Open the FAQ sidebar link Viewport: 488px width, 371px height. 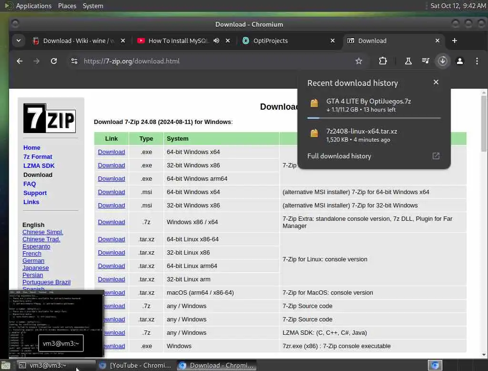point(30,184)
